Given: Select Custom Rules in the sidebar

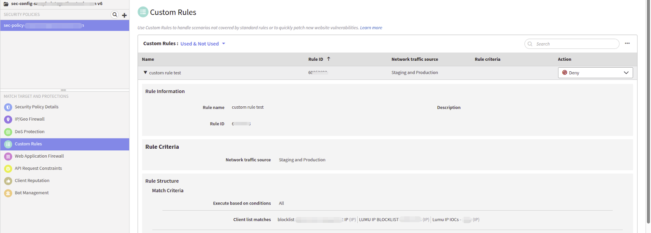Looking at the screenshot, I should [x=28, y=144].
